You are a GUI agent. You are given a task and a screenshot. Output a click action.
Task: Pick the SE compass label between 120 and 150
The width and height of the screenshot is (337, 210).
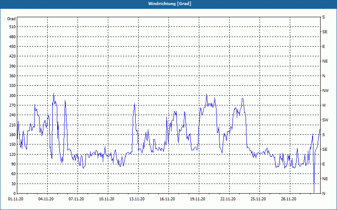325,150
